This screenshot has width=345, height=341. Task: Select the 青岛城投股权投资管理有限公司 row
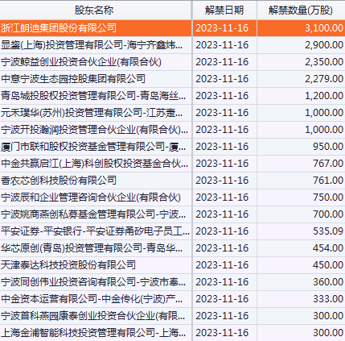click(x=172, y=96)
